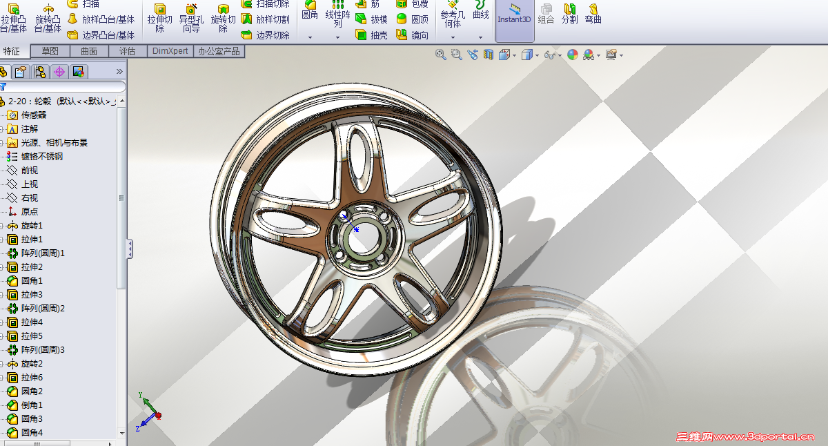Screen dimensions: 828x446
Task: Select the 传感器 sensors tree item
Action: point(27,115)
